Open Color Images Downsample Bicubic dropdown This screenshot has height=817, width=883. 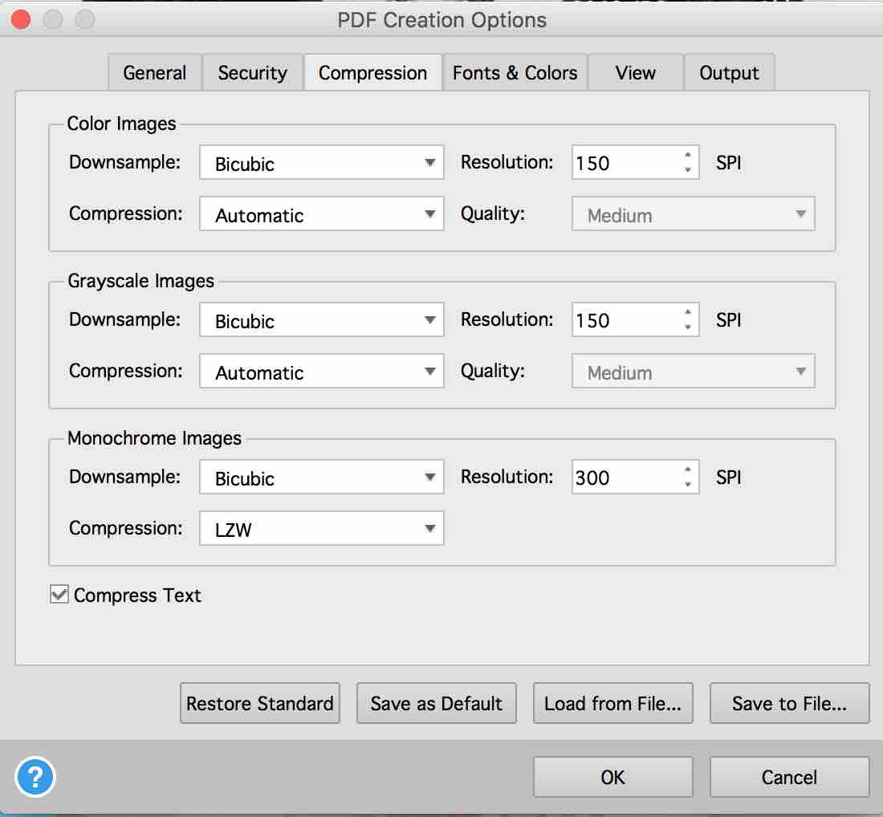point(322,163)
